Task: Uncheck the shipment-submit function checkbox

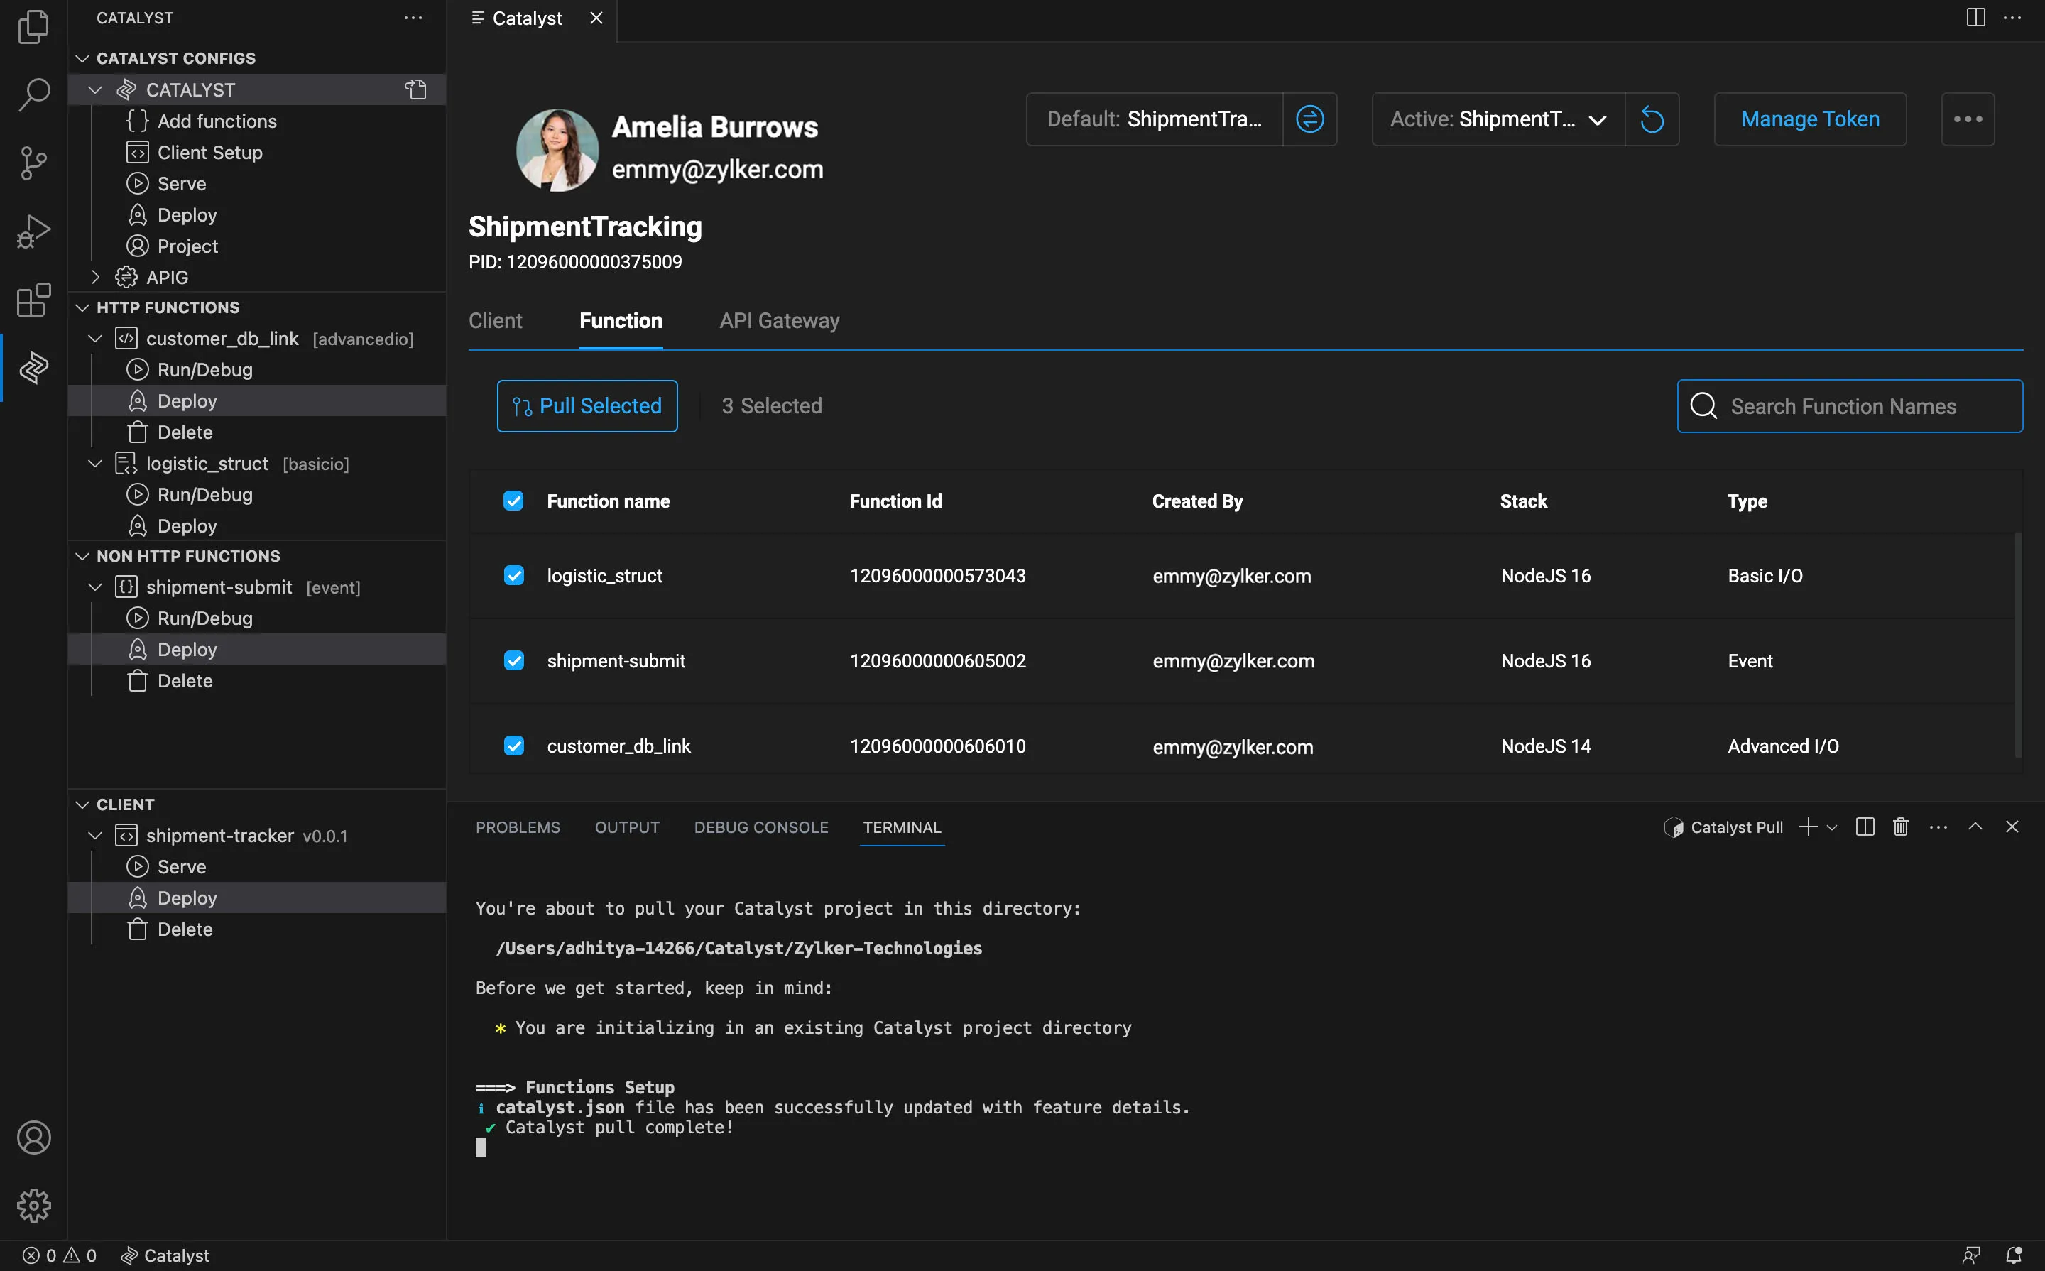Action: tap(513, 661)
